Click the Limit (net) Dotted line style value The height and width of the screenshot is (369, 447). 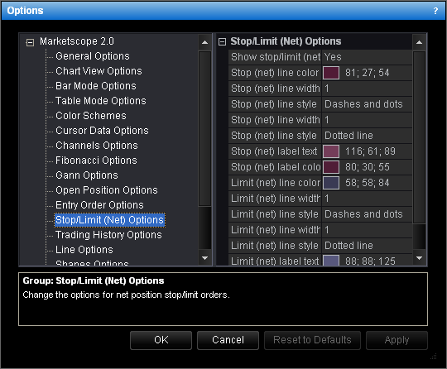pyautogui.click(x=367, y=246)
